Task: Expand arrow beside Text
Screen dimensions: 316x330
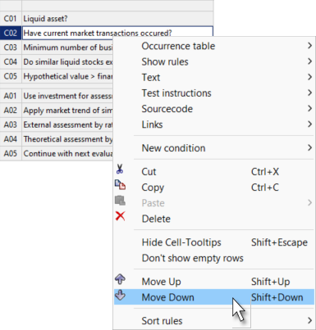Action: click(x=309, y=77)
